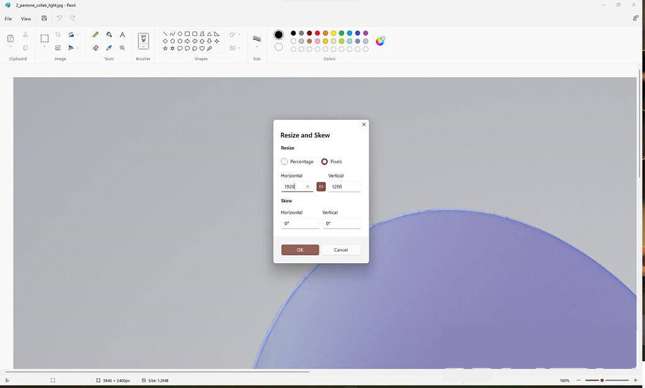Image resolution: width=645 pixels, height=388 pixels.
Task: Pick the purple color swatch
Action: coord(366,33)
